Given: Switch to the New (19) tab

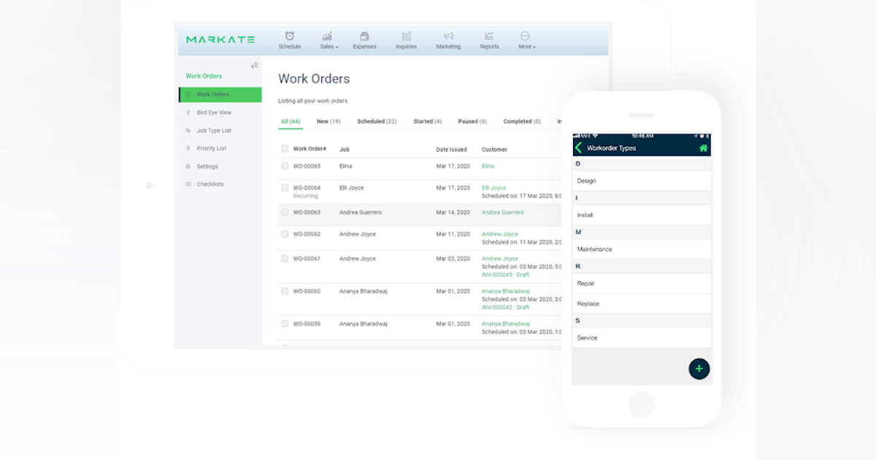Looking at the screenshot, I should 328,121.
